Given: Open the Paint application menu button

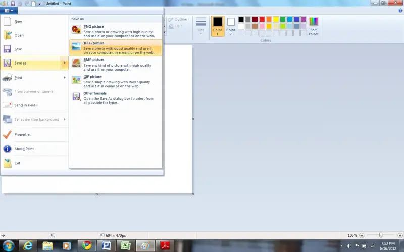Looking at the screenshot, I should pyautogui.click(x=9, y=11).
